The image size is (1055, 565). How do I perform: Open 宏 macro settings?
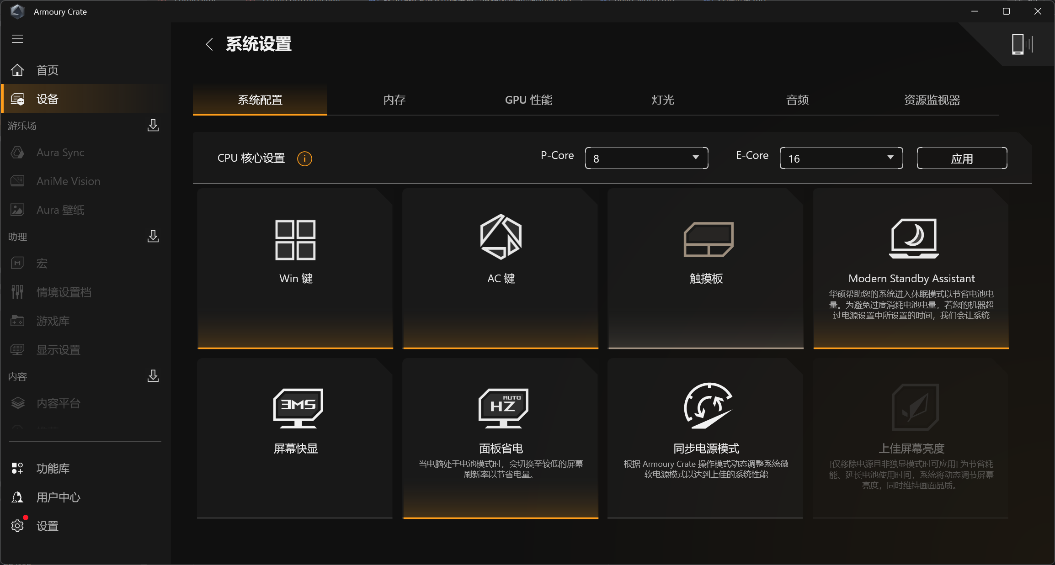[x=86, y=264]
